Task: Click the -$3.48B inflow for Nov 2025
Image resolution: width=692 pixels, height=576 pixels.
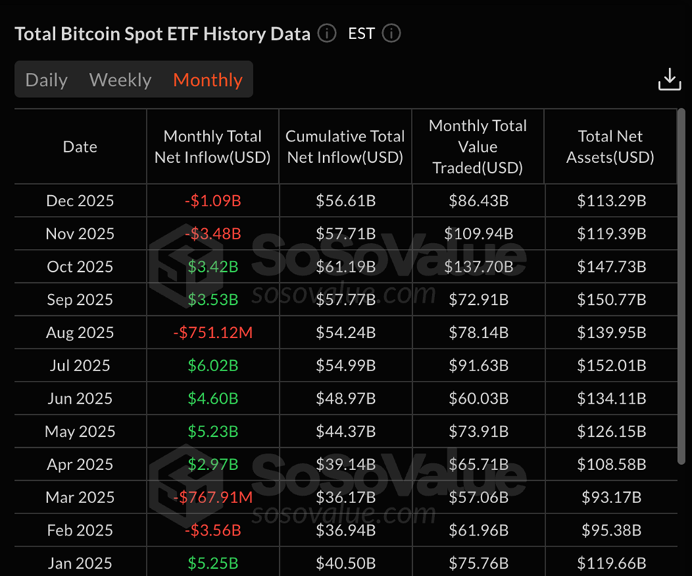Action: (x=213, y=233)
